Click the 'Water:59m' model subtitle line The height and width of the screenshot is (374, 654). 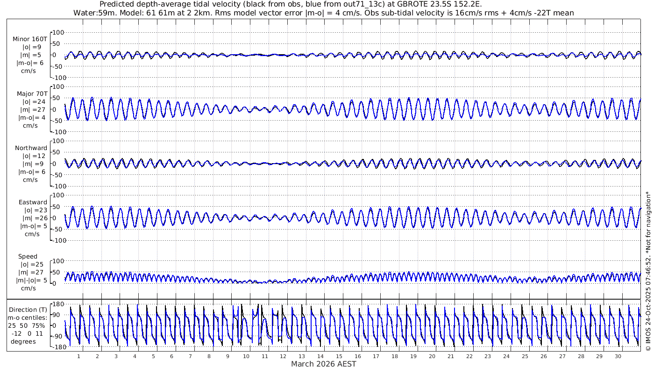323,13
